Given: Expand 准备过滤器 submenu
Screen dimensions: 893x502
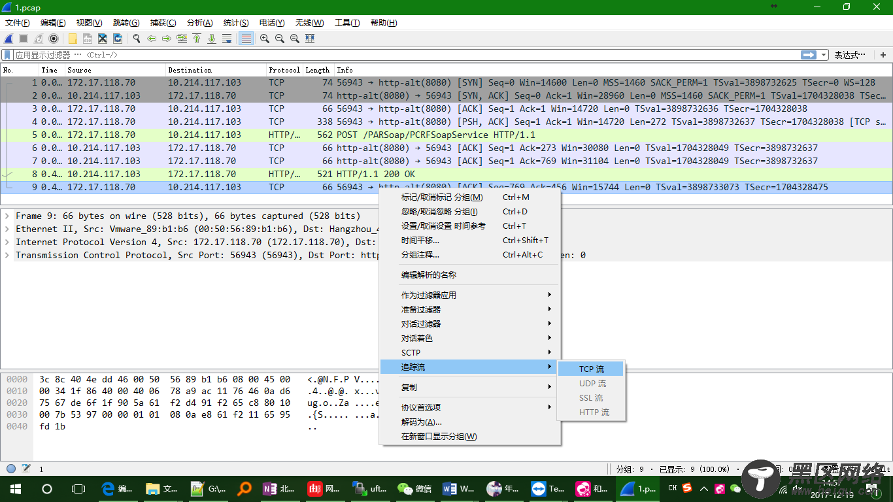Looking at the screenshot, I should point(469,310).
